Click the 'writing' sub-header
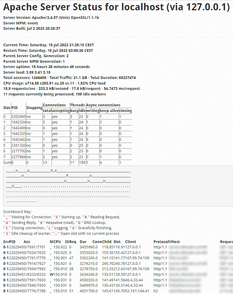 (92, 111)
